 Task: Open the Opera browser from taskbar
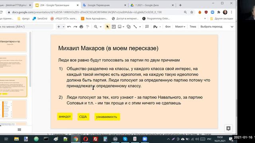86,139
